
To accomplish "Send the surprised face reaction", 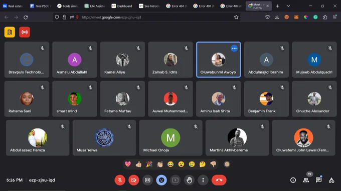I will (181, 164).
